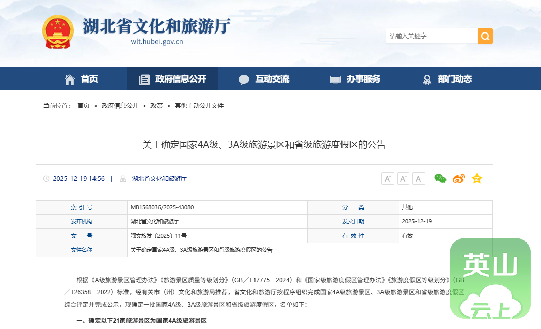541x329 pixels.
Task: Share to QQ Zone star icon
Action: pyautogui.click(x=476, y=179)
